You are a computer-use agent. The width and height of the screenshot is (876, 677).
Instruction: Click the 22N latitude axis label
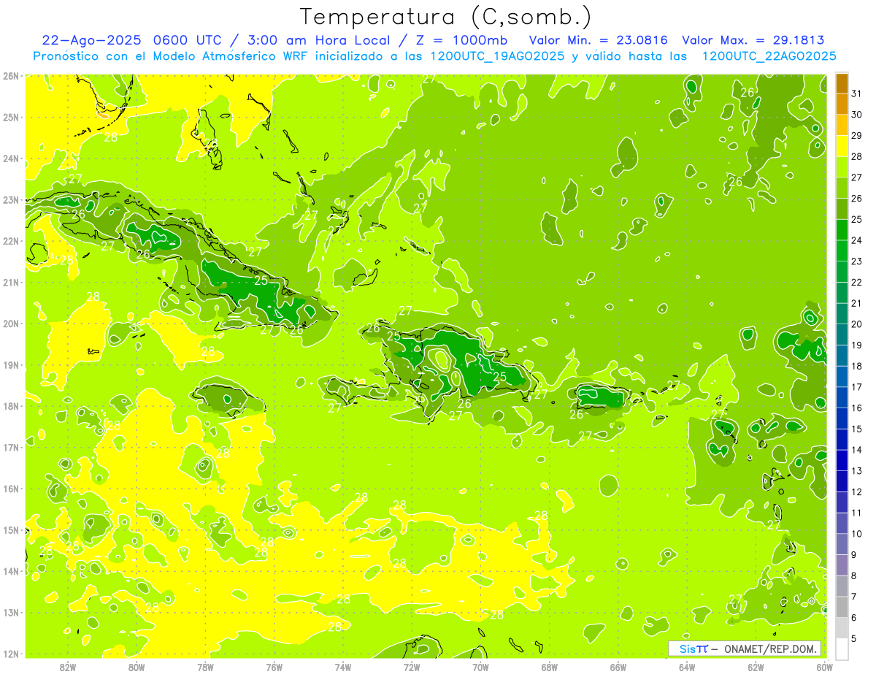pyautogui.click(x=11, y=241)
